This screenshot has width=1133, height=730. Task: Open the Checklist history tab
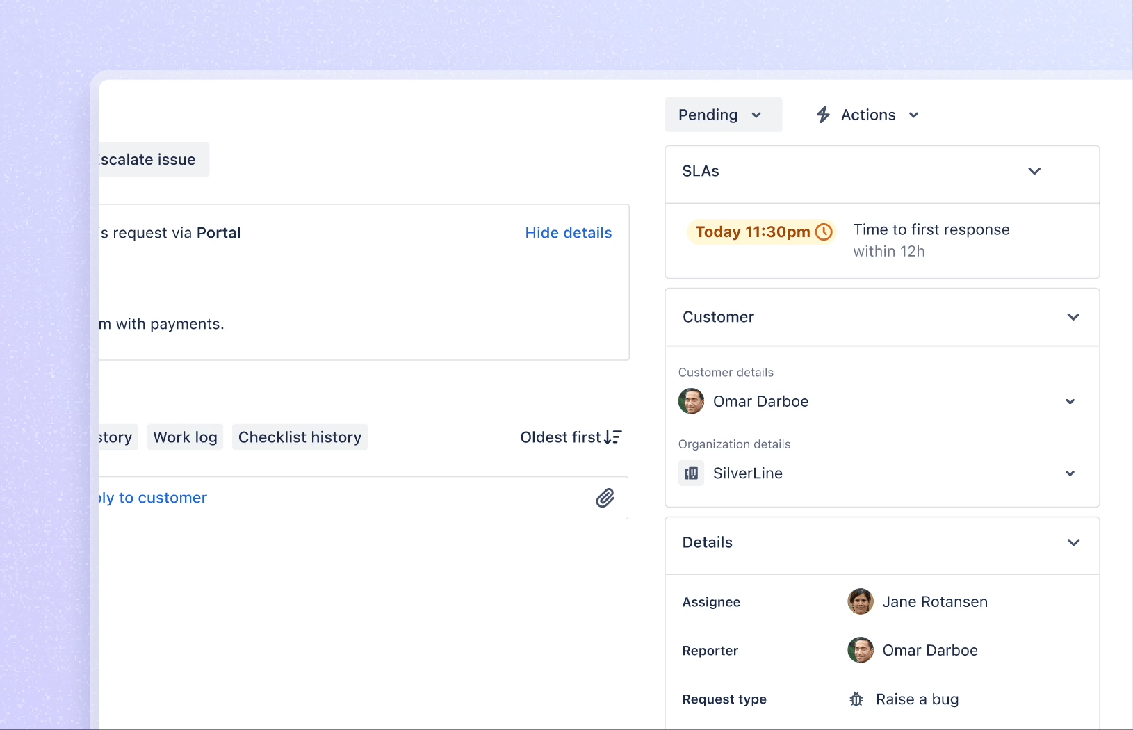300,437
